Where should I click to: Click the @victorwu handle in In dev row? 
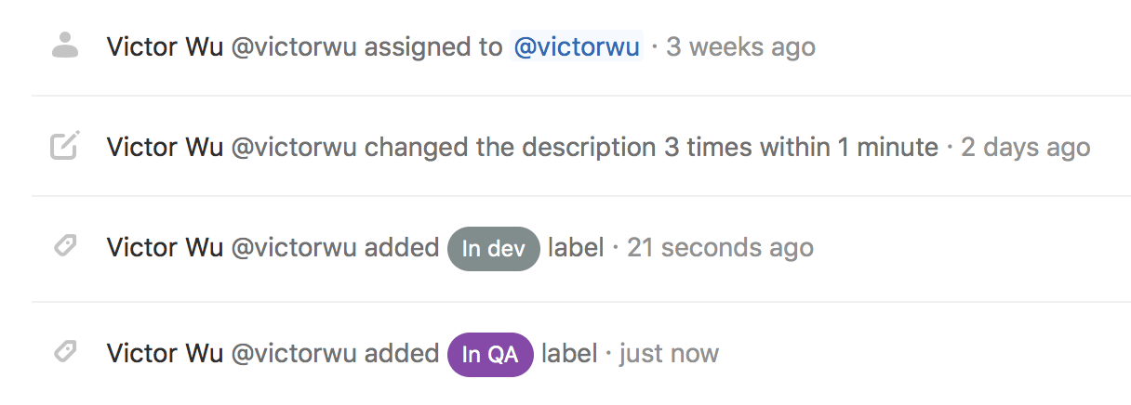tap(294, 247)
